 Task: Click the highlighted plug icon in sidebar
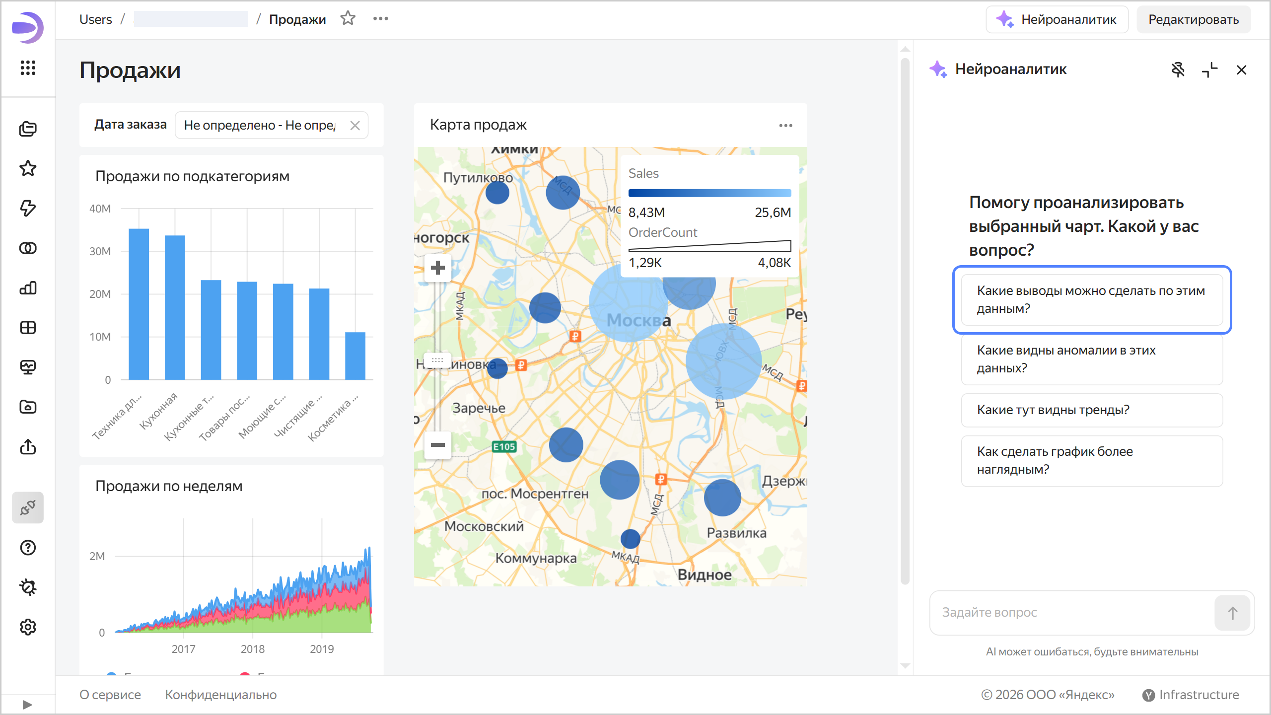coord(28,507)
